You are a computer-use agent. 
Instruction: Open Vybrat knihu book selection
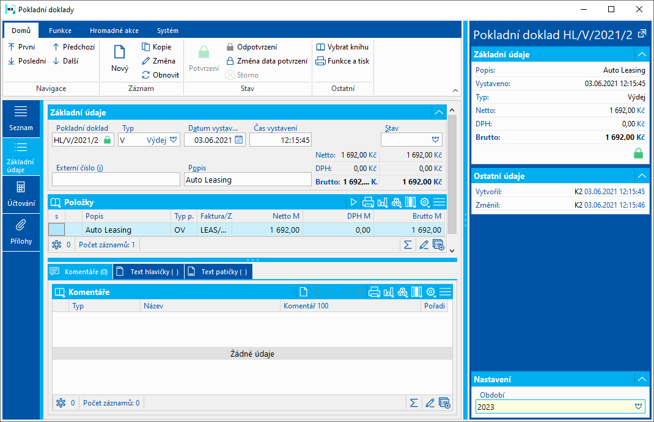coord(342,47)
